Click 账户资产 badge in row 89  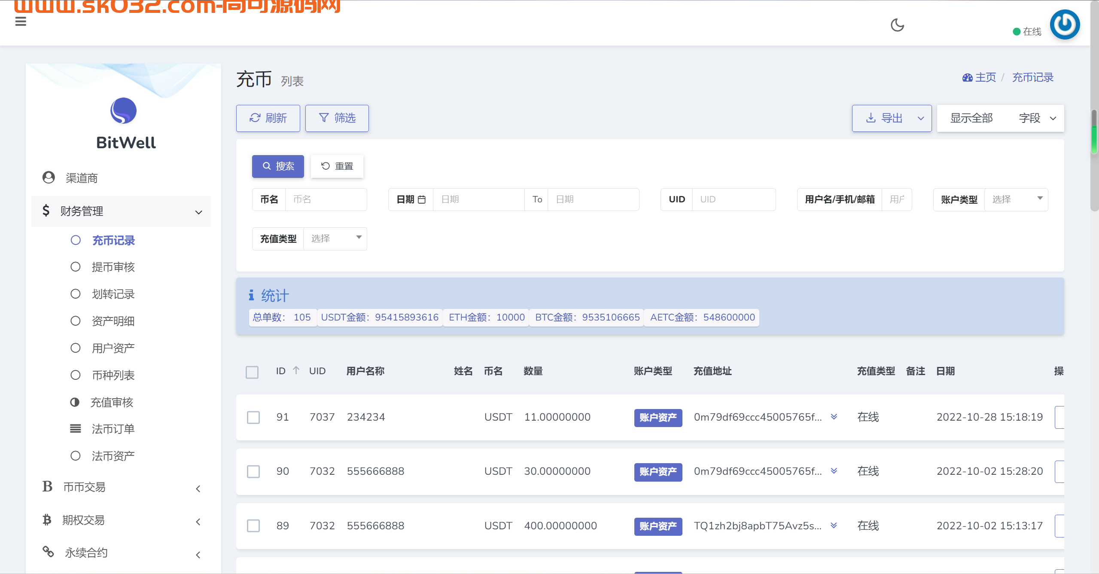coord(658,526)
